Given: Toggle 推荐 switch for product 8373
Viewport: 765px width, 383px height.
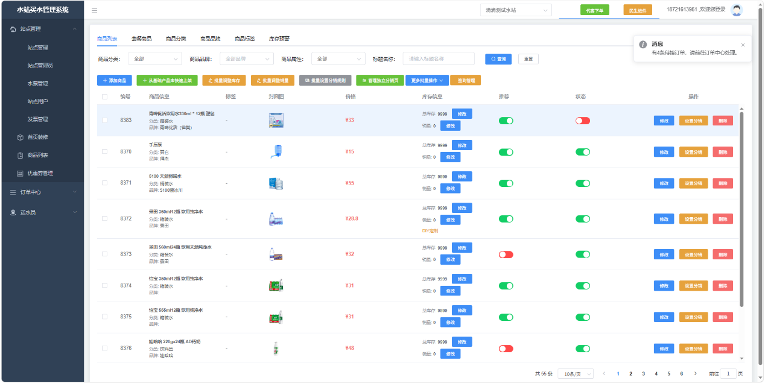Looking at the screenshot, I should point(506,255).
